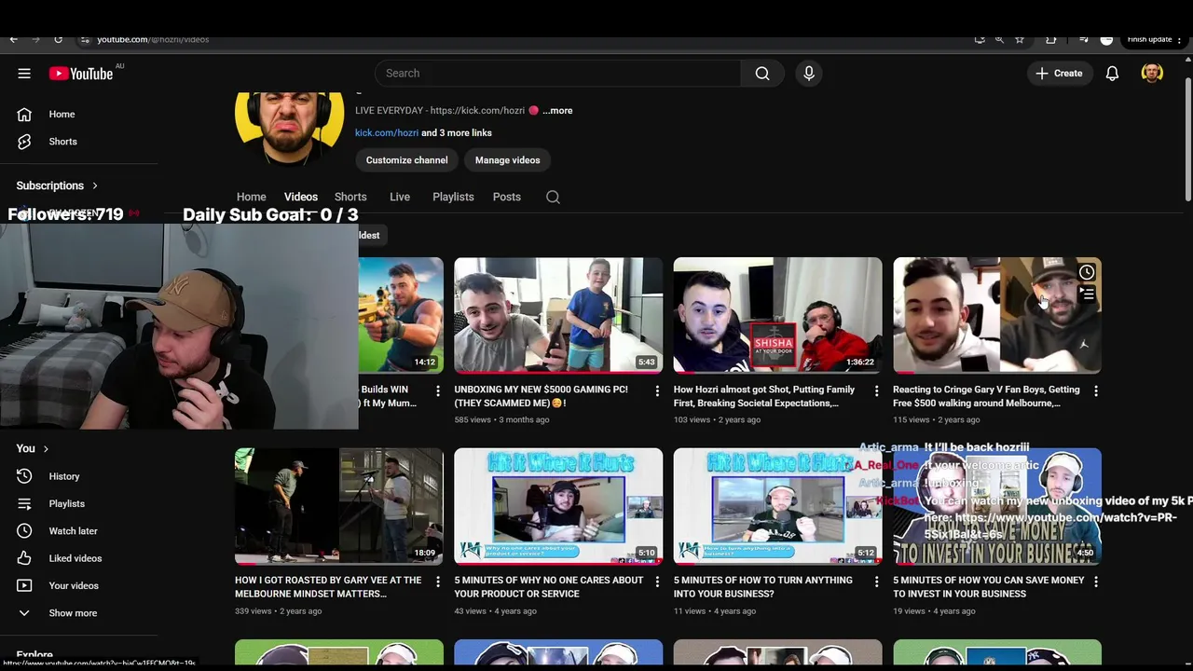Reload the page with browser refresh icon

click(58, 39)
